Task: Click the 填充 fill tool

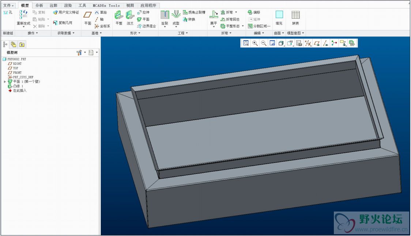Action: (279, 18)
